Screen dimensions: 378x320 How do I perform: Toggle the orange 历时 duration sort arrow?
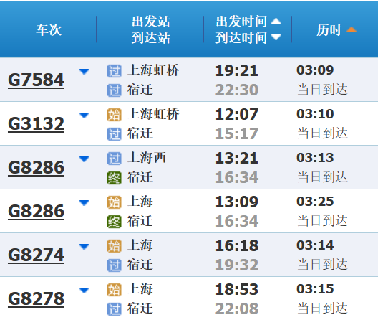click(351, 29)
